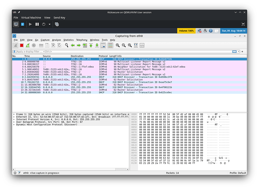Open the Wireless menu
This screenshot has width=259, height=189.
point(95,40)
